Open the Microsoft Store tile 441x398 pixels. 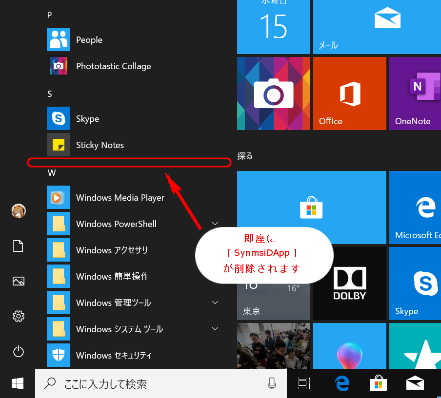tap(312, 208)
